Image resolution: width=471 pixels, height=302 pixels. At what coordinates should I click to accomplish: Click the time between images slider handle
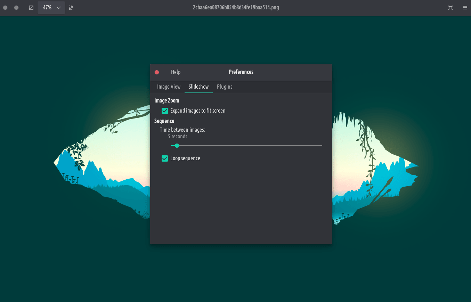point(177,146)
